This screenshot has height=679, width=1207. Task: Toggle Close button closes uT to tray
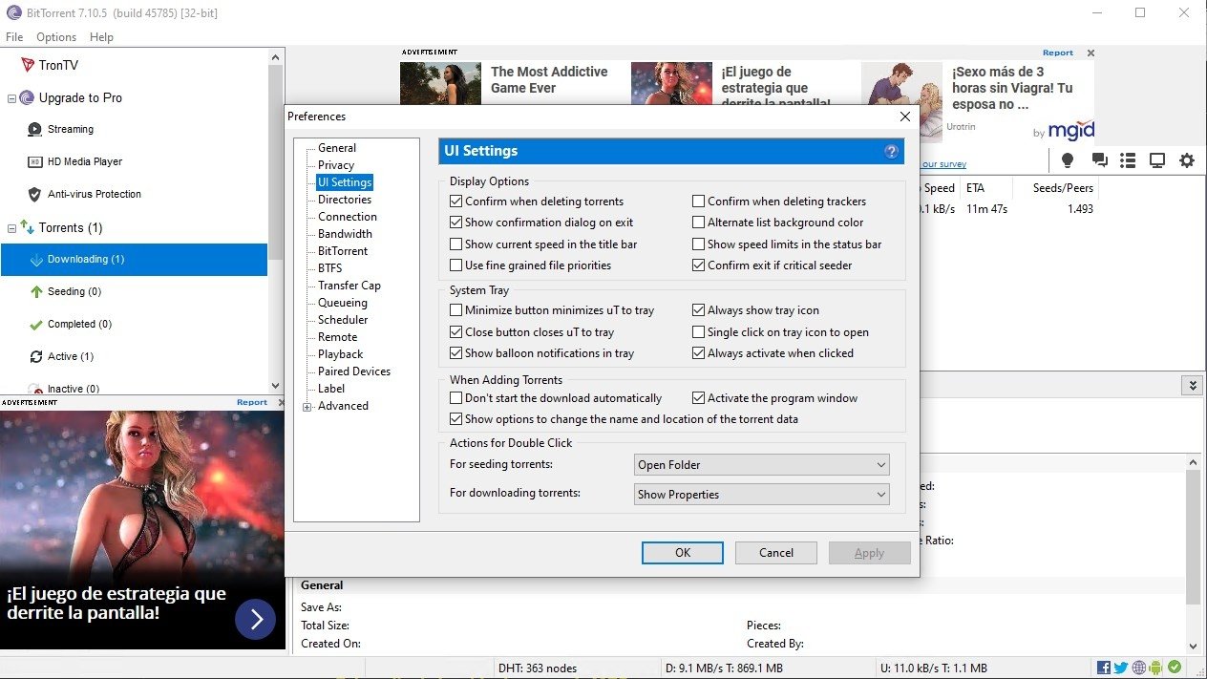point(456,332)
